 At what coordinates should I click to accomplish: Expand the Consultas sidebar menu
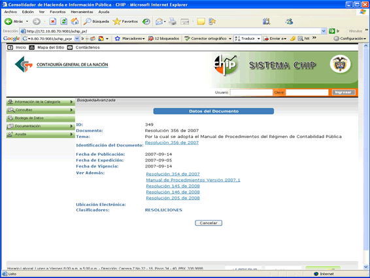(x=41, y=110)
